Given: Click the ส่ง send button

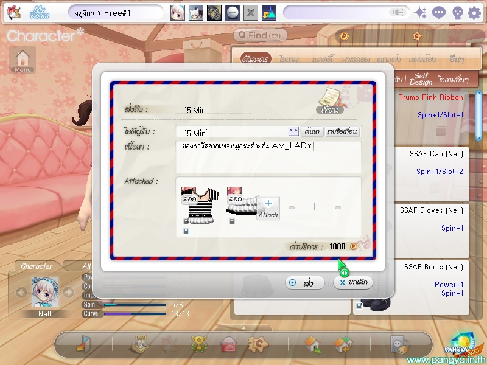Looking at the screenshot, I should pos(305,283).
